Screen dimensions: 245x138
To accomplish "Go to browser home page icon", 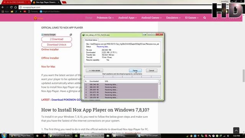I will pyautogui.click(x=15, y=7).
